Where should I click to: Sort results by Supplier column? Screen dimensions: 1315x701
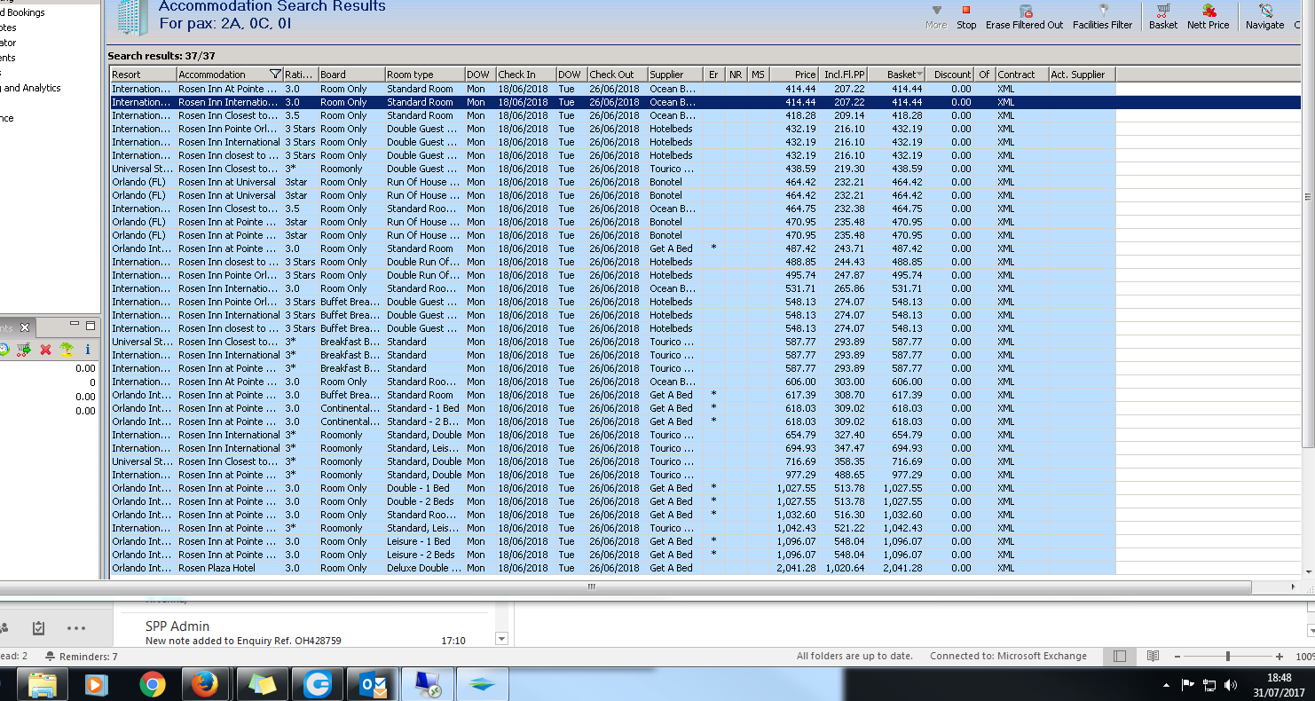point(675,75)
